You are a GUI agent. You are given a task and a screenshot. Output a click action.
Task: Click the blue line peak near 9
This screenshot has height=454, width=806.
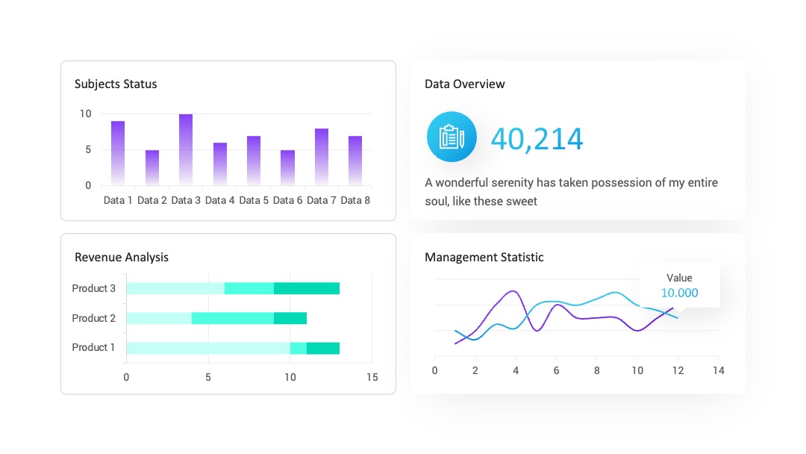(x=615, y=293)
